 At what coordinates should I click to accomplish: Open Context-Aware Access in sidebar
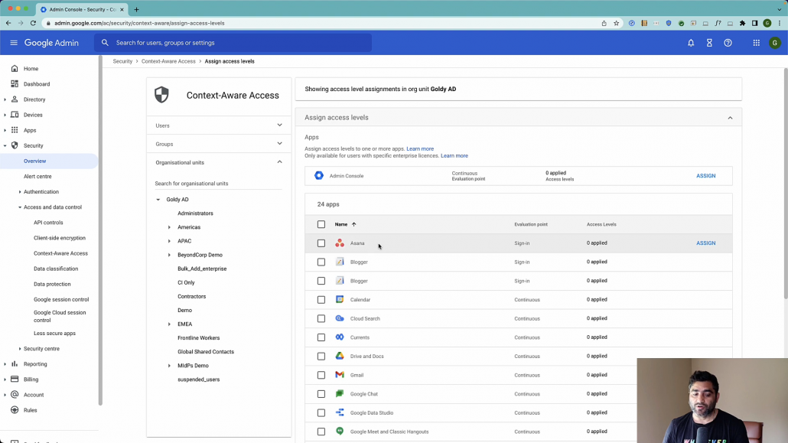pyautogui.click(x=60, y=253)
